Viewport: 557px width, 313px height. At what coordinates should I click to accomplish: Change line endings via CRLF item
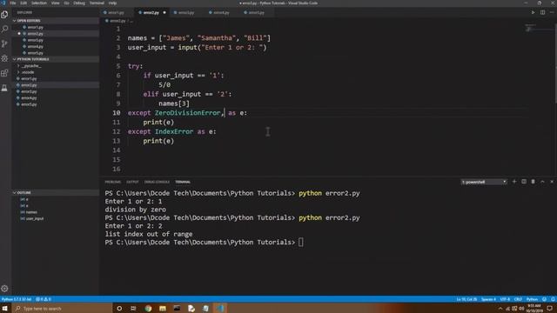[x=518, y=299]
